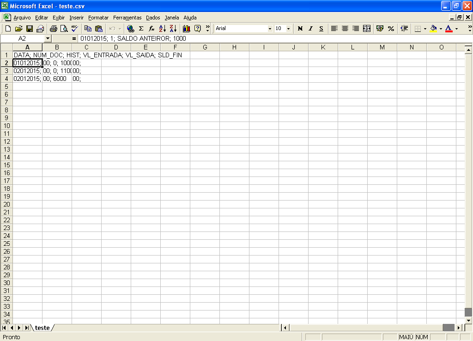473x341 pixels.
Task: Select the row 10 header
Action: pos(6,126)
